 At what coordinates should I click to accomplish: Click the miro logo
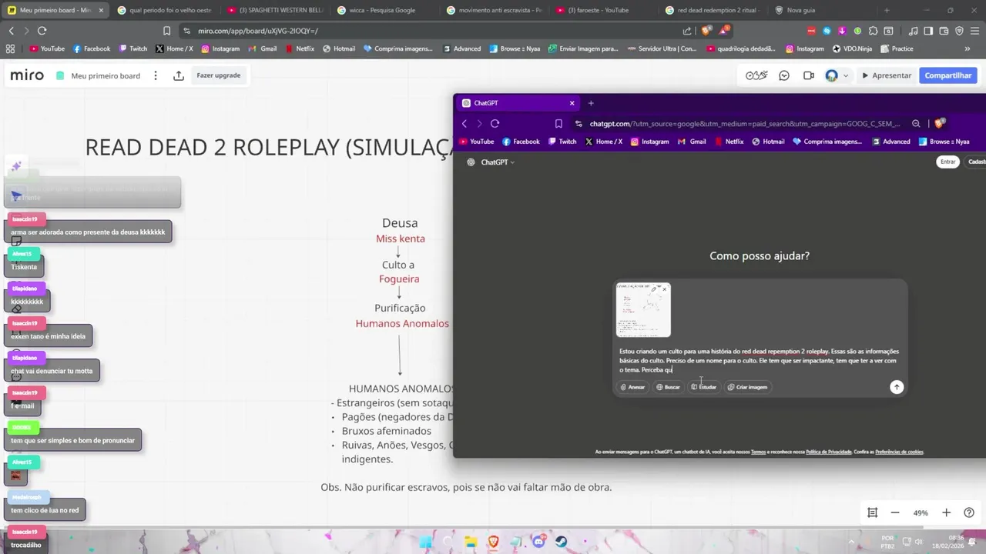point(27,75)
